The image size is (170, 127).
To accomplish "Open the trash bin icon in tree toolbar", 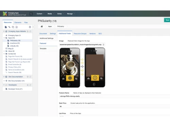I will pos(30,27).
